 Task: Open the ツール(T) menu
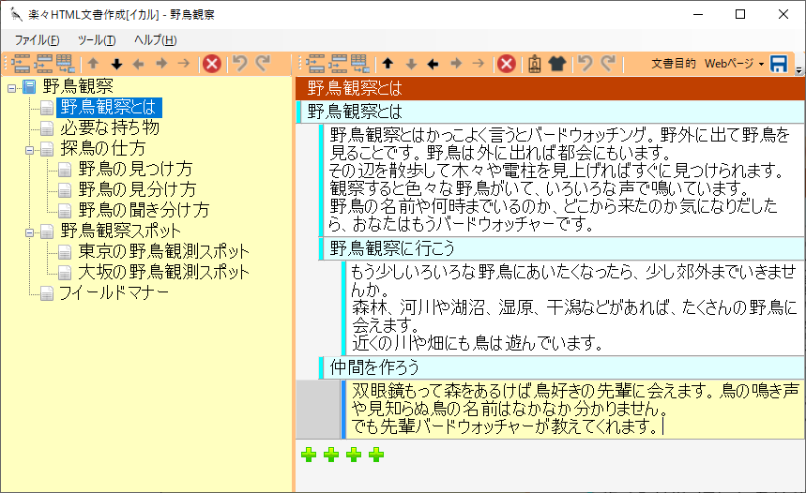(96, 39)
